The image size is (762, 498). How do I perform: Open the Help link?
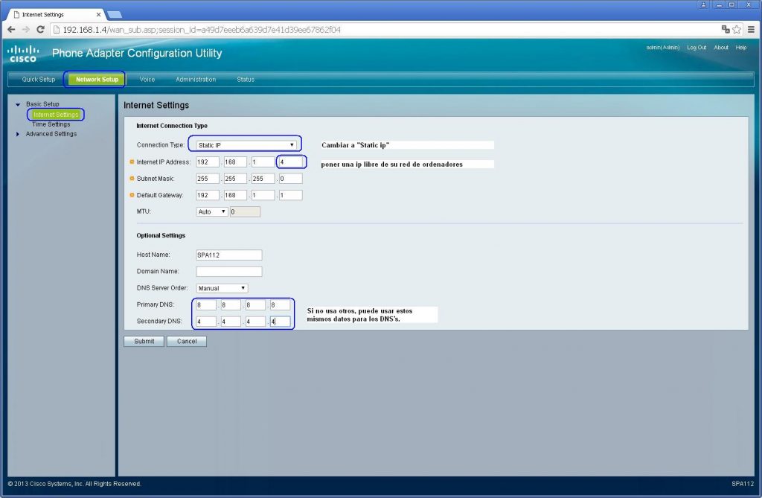741,47
